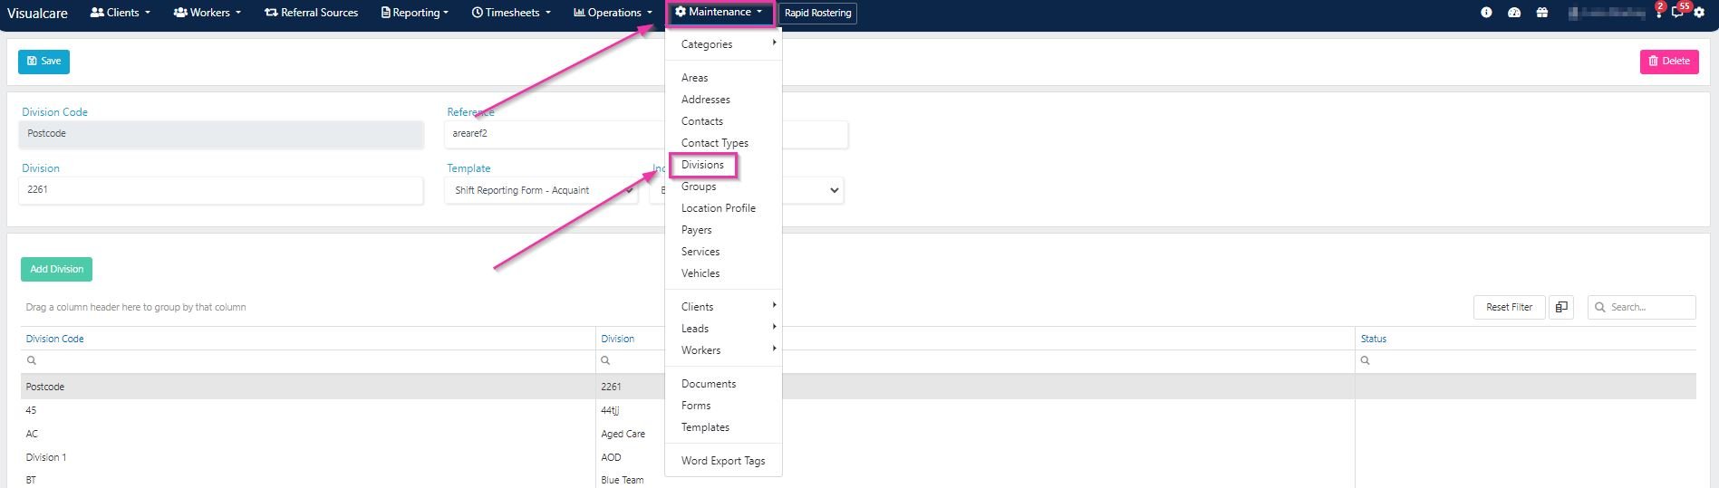This screenshot has width=1719, height=488.
Task: Select Documents menu item
Action: pyautogui.click(x=709, y=384)
